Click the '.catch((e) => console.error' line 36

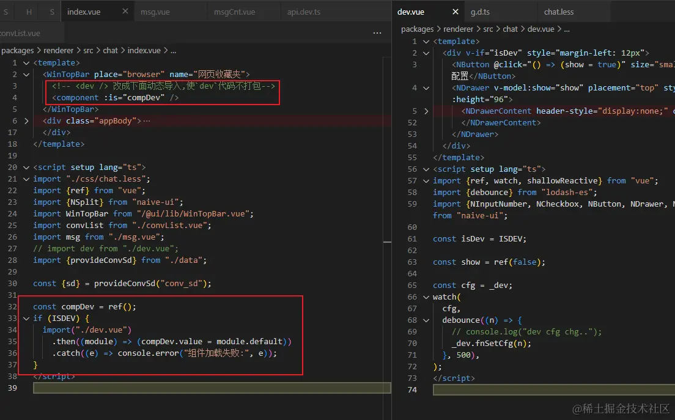tap(164, 353)
